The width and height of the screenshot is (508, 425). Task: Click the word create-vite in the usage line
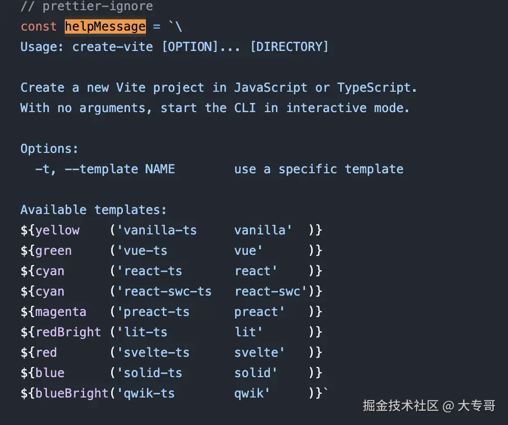click(x=112, y=47)
